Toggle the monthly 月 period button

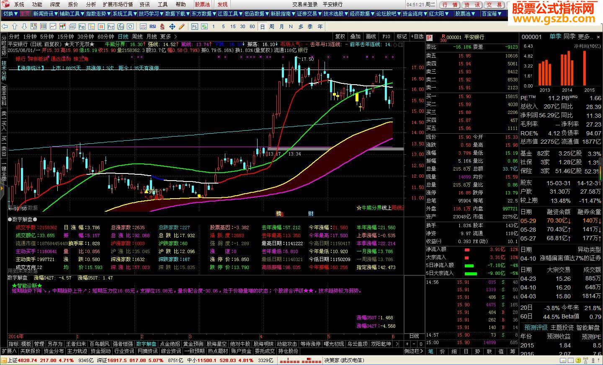coord(281,26)
